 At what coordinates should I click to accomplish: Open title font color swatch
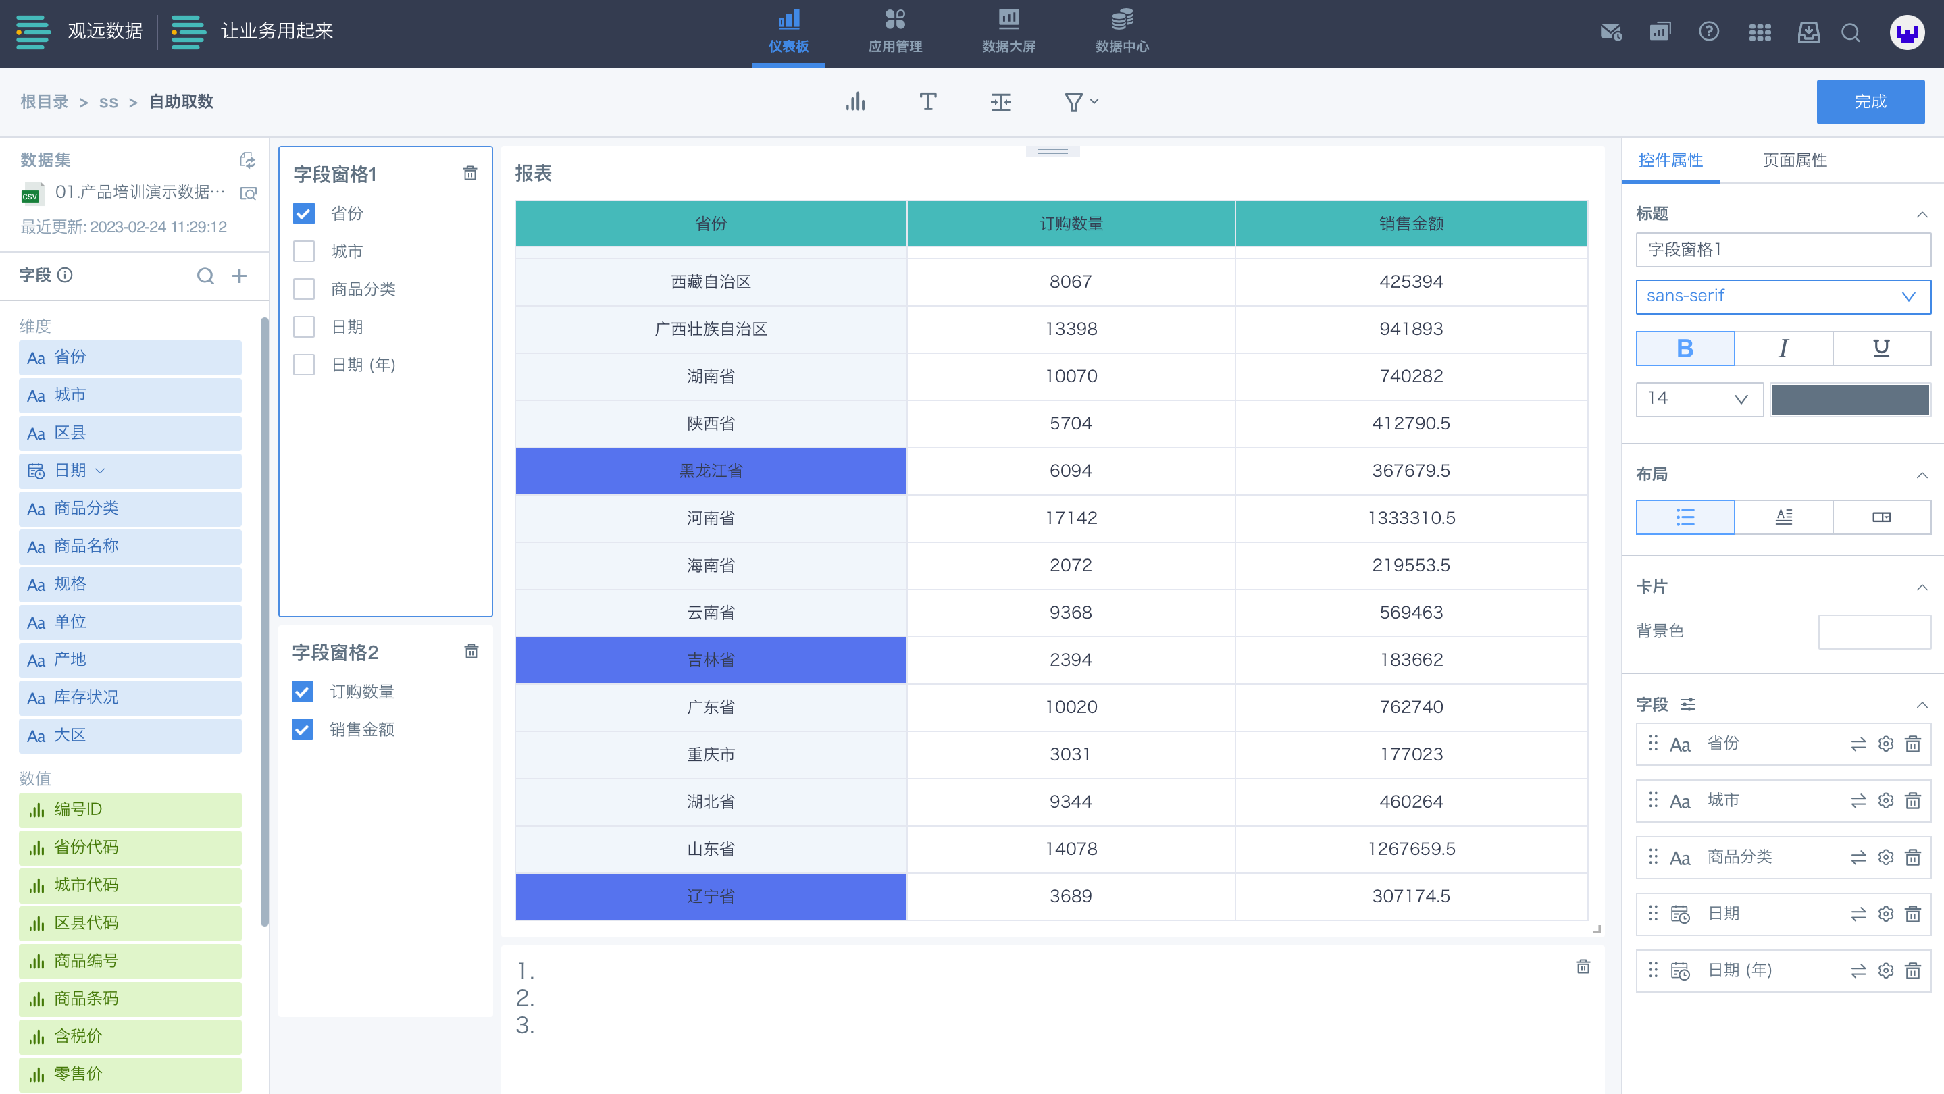click(1849, 399)
